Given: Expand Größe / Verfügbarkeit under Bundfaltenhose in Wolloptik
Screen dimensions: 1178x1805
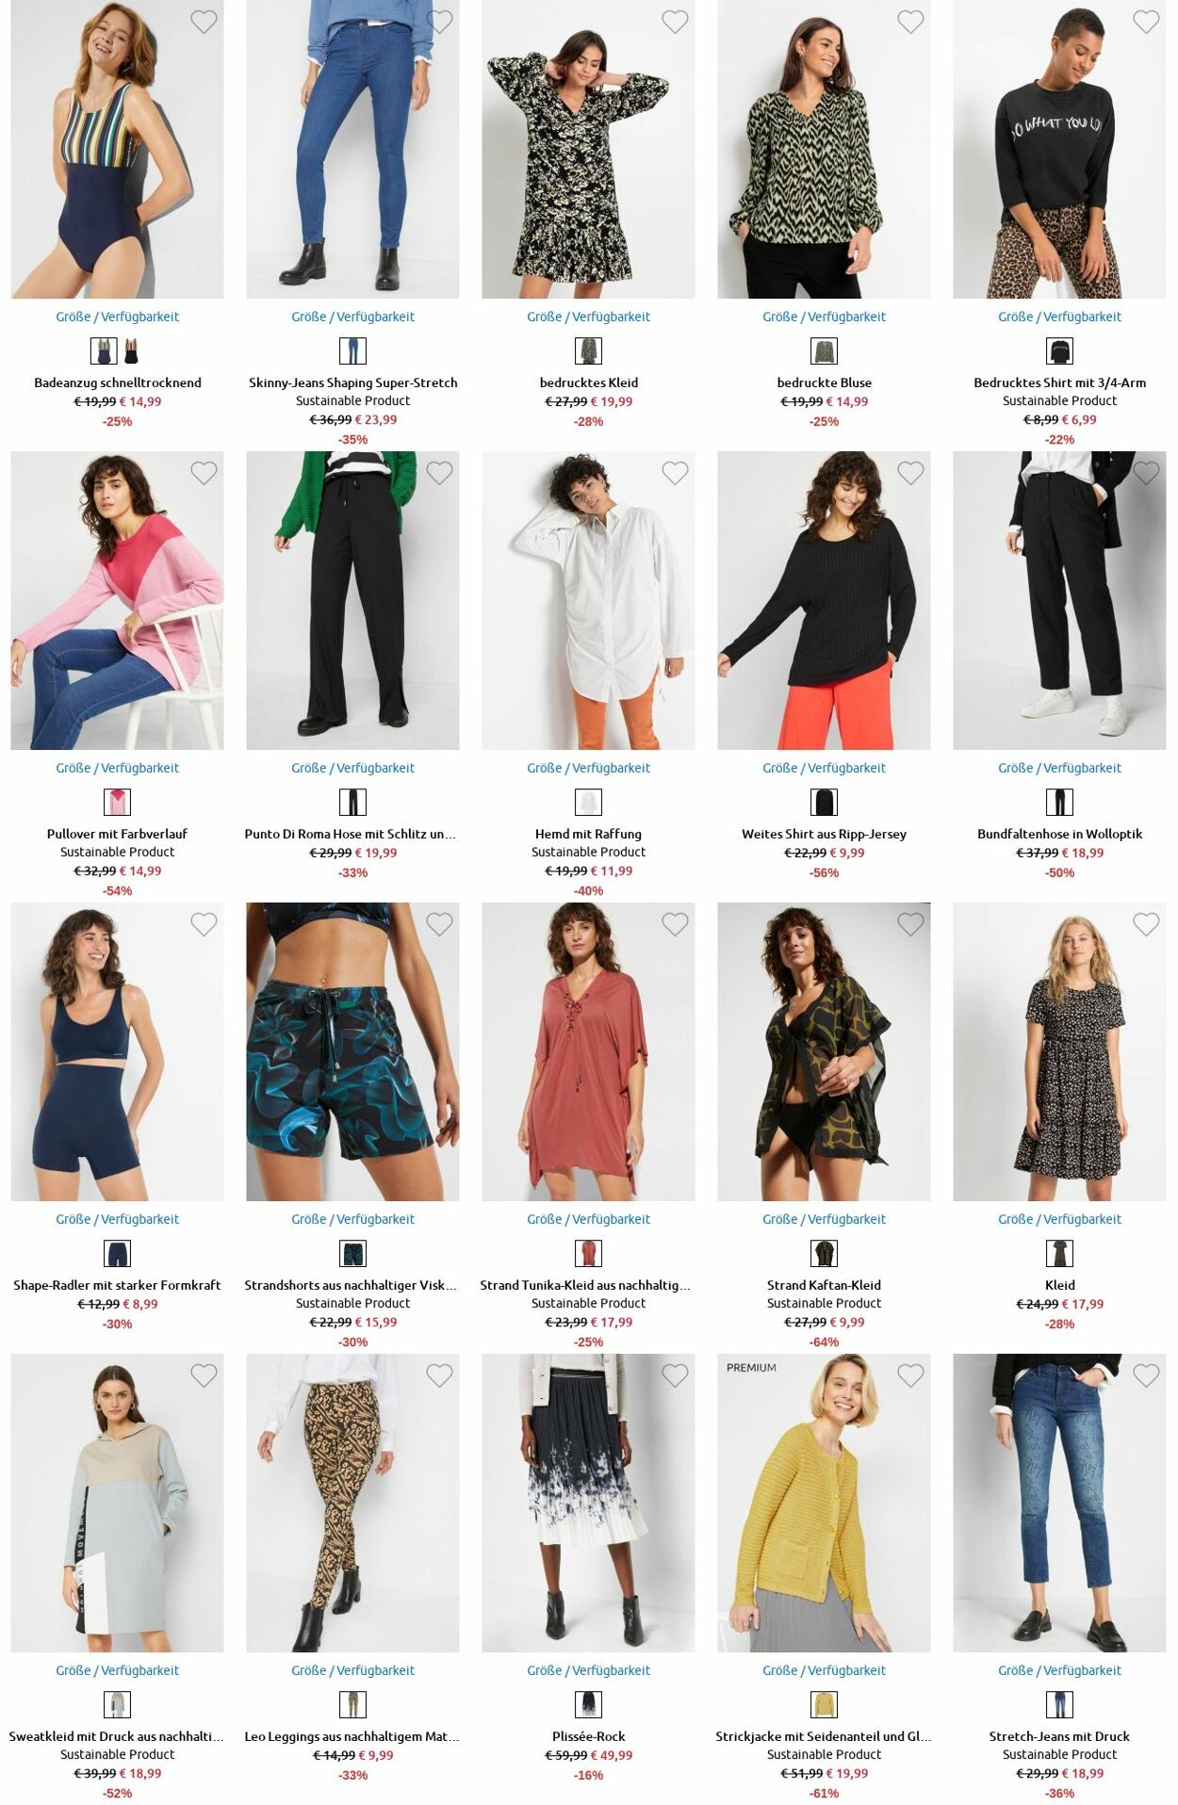Looking at the screenshot, I should click(1059, 768).
